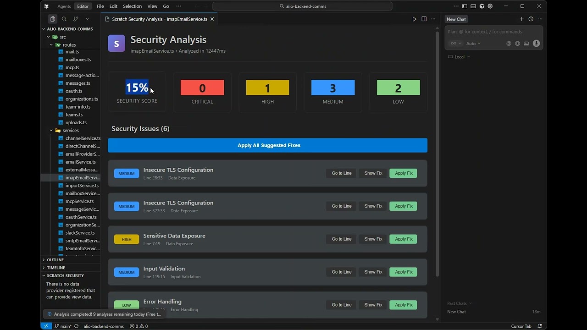This screenshot has height=330, width=587.
Task: Click the green Low count badge
Action: (x=398, y=88)
